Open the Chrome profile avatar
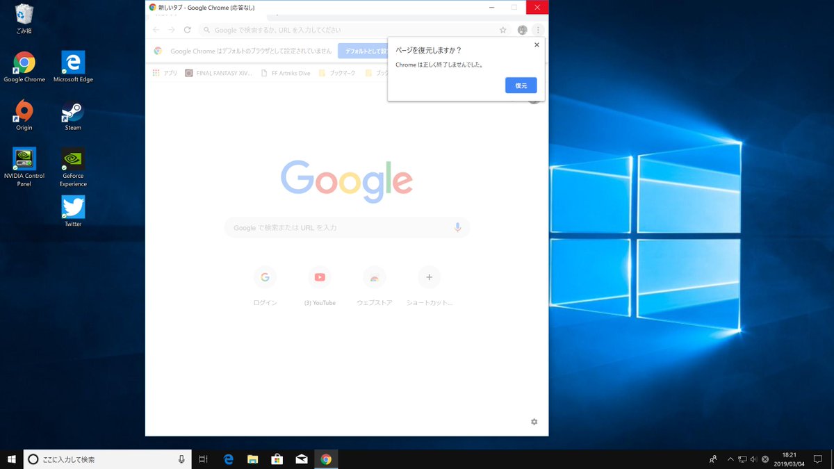Image resolution: width=834 pixels, height=469 pixels. [522, 30]
